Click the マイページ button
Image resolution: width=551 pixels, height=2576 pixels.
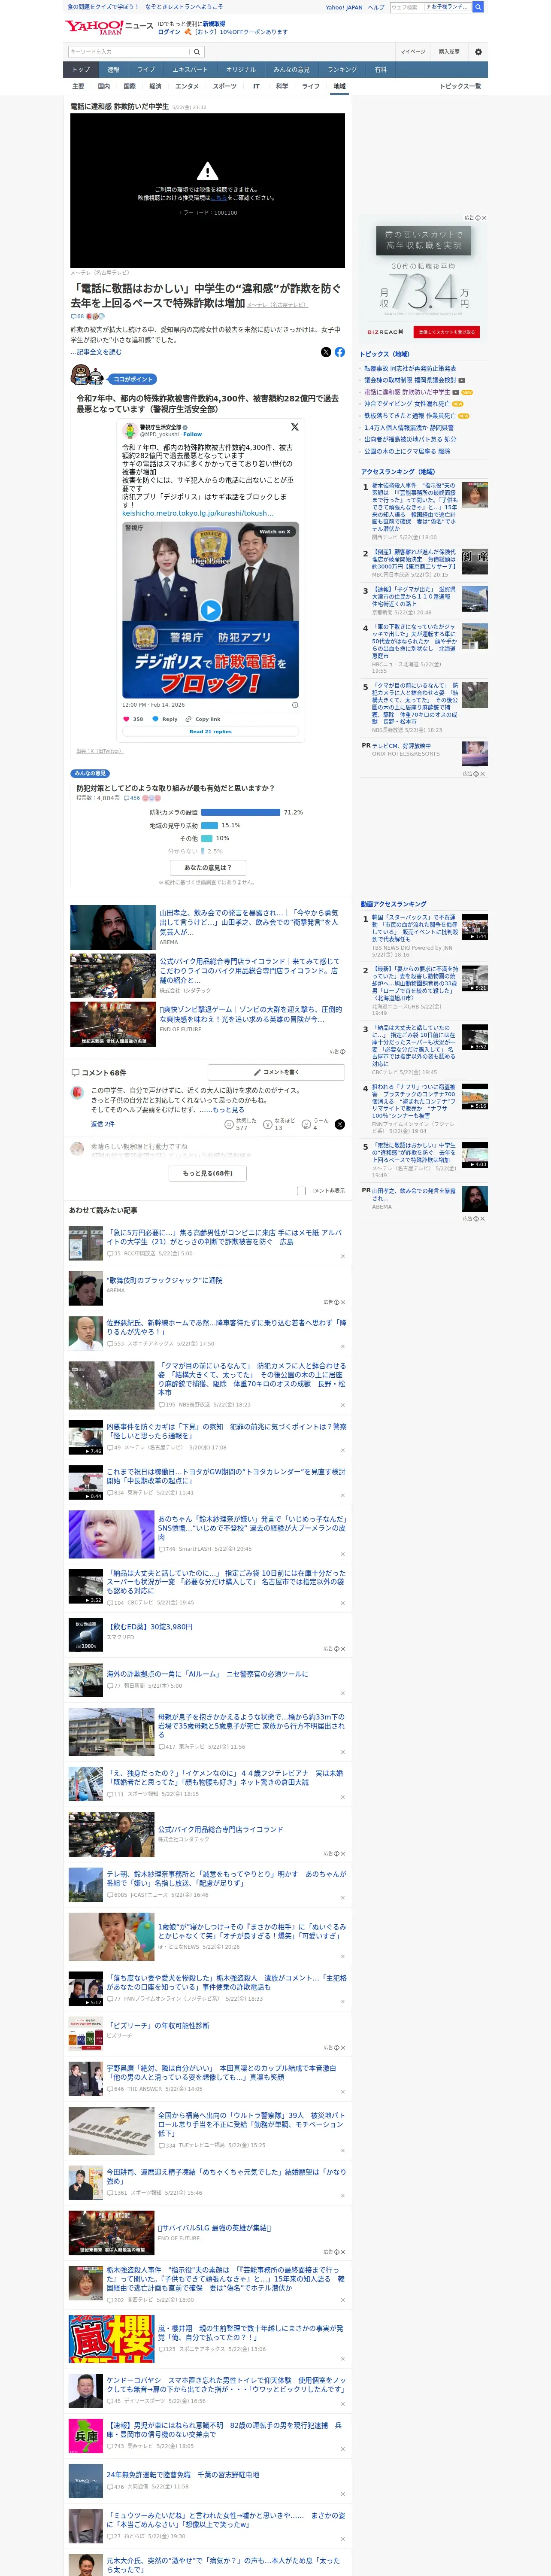pyautogui.click(x=413, y=51)
